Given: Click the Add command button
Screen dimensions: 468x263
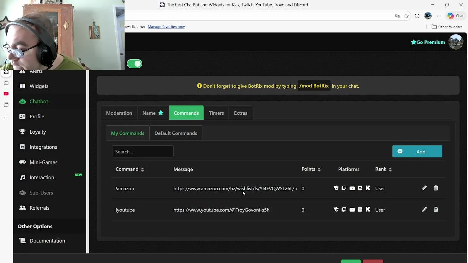Looking at the screenshot, I should (417, 152).
